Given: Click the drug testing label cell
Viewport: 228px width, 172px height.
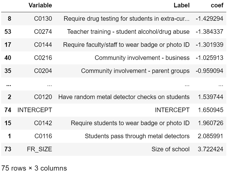Looking at the screenshot, I should [x=126, y=18].
